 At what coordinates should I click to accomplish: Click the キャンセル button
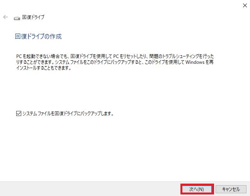[x=231, y=189]
